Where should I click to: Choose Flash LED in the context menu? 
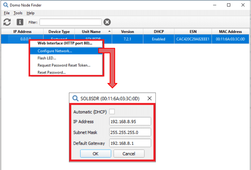coord(47,58)
